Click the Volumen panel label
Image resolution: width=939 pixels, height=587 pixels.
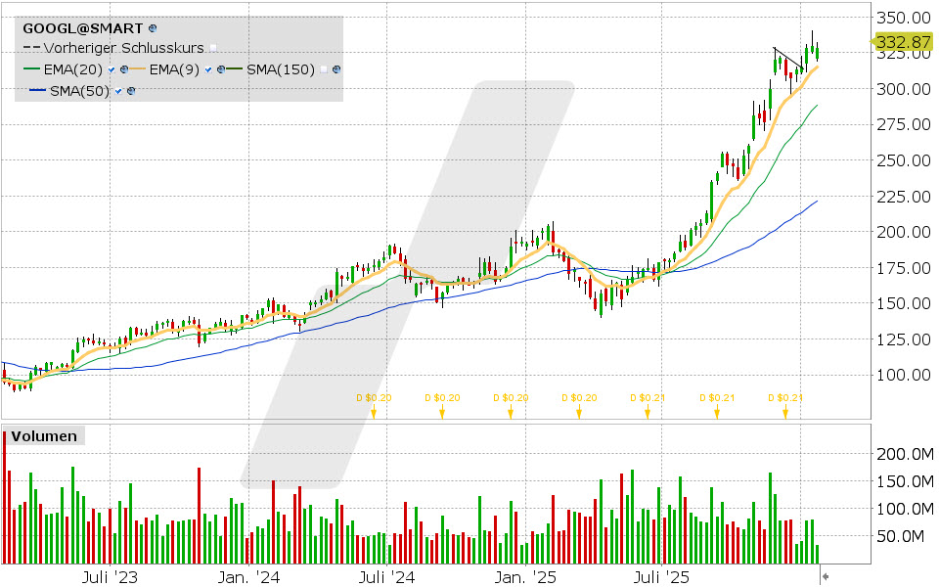[x=43, y=436]
